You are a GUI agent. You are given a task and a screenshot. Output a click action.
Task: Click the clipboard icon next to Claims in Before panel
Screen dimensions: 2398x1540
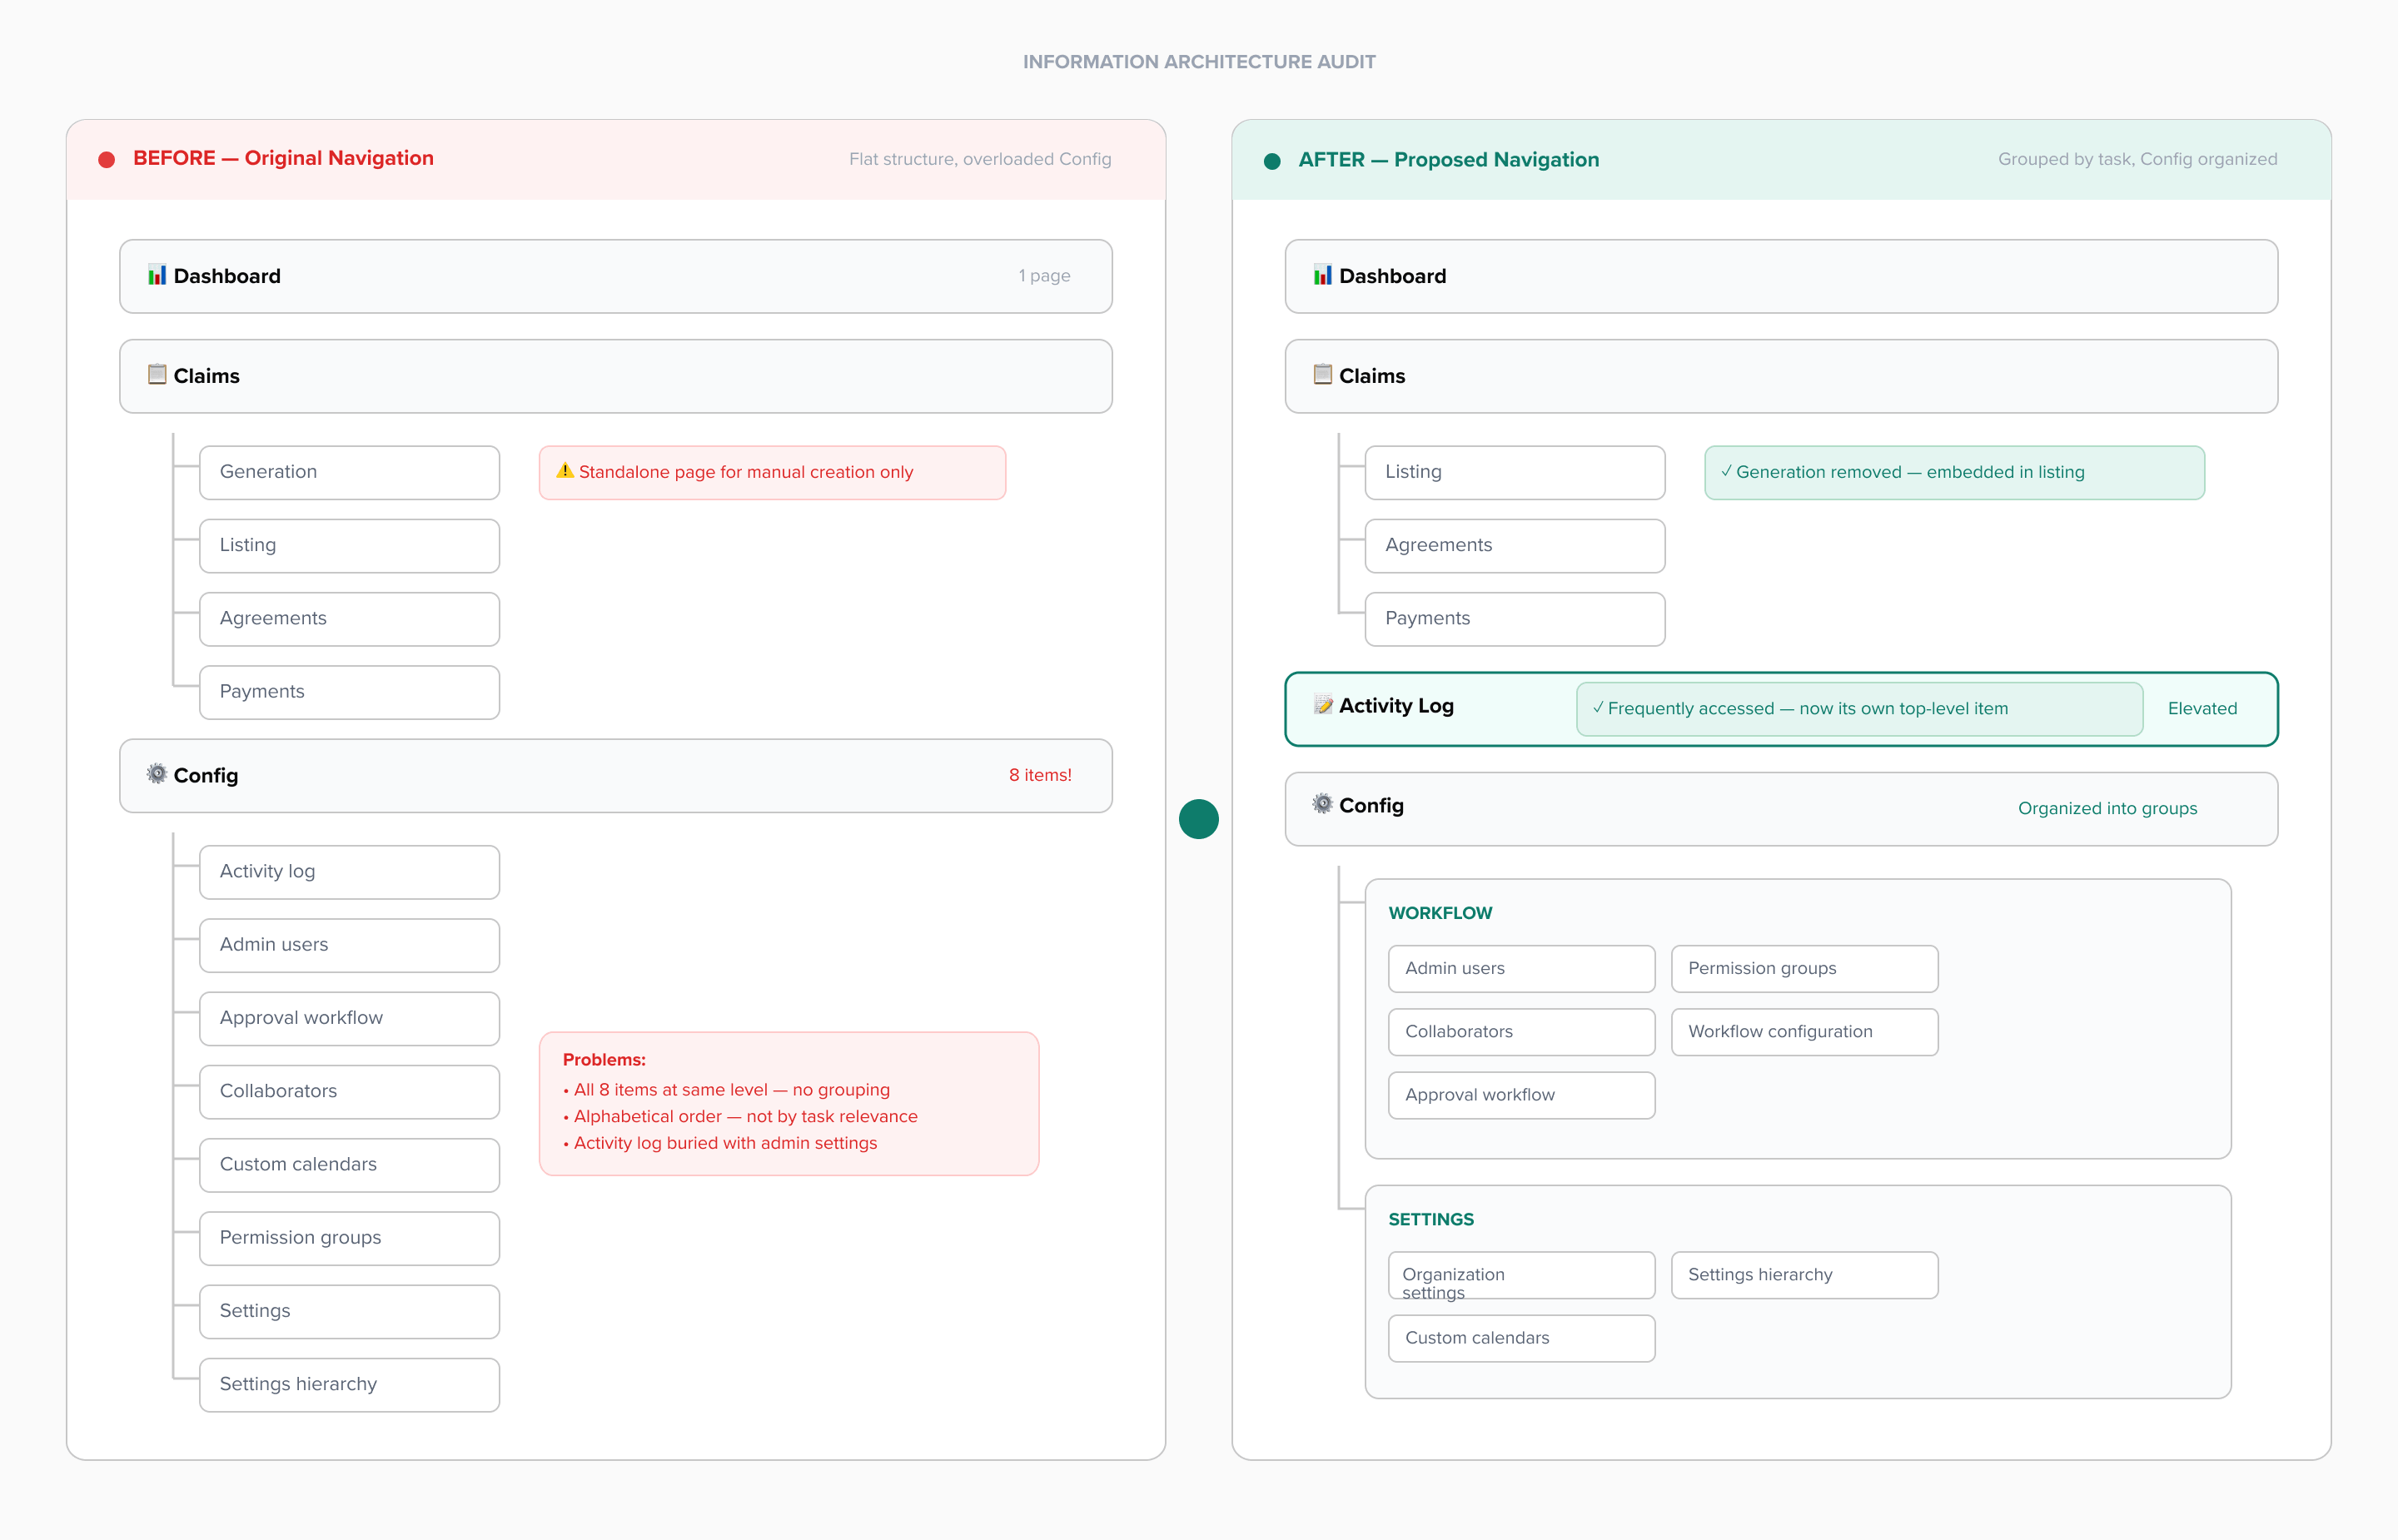[157, 375]
